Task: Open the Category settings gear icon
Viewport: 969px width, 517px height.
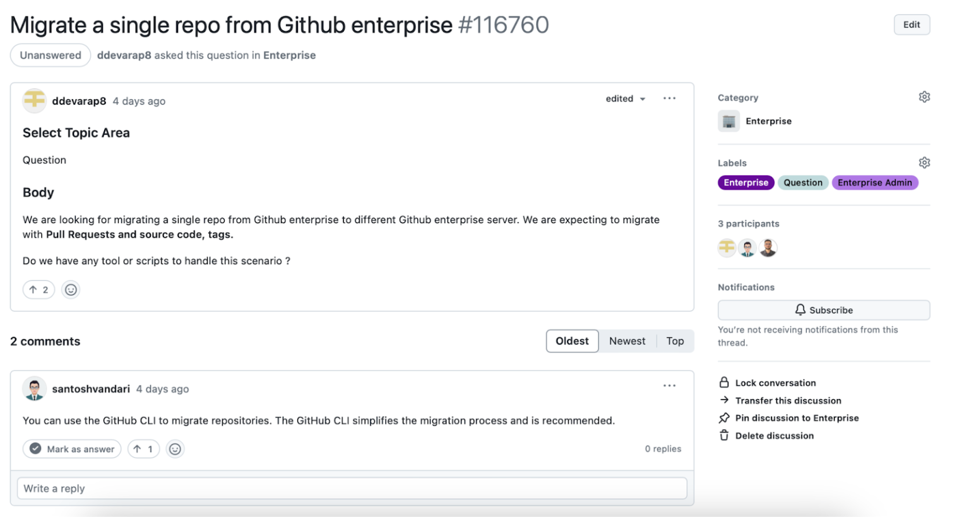Action: 924,96
